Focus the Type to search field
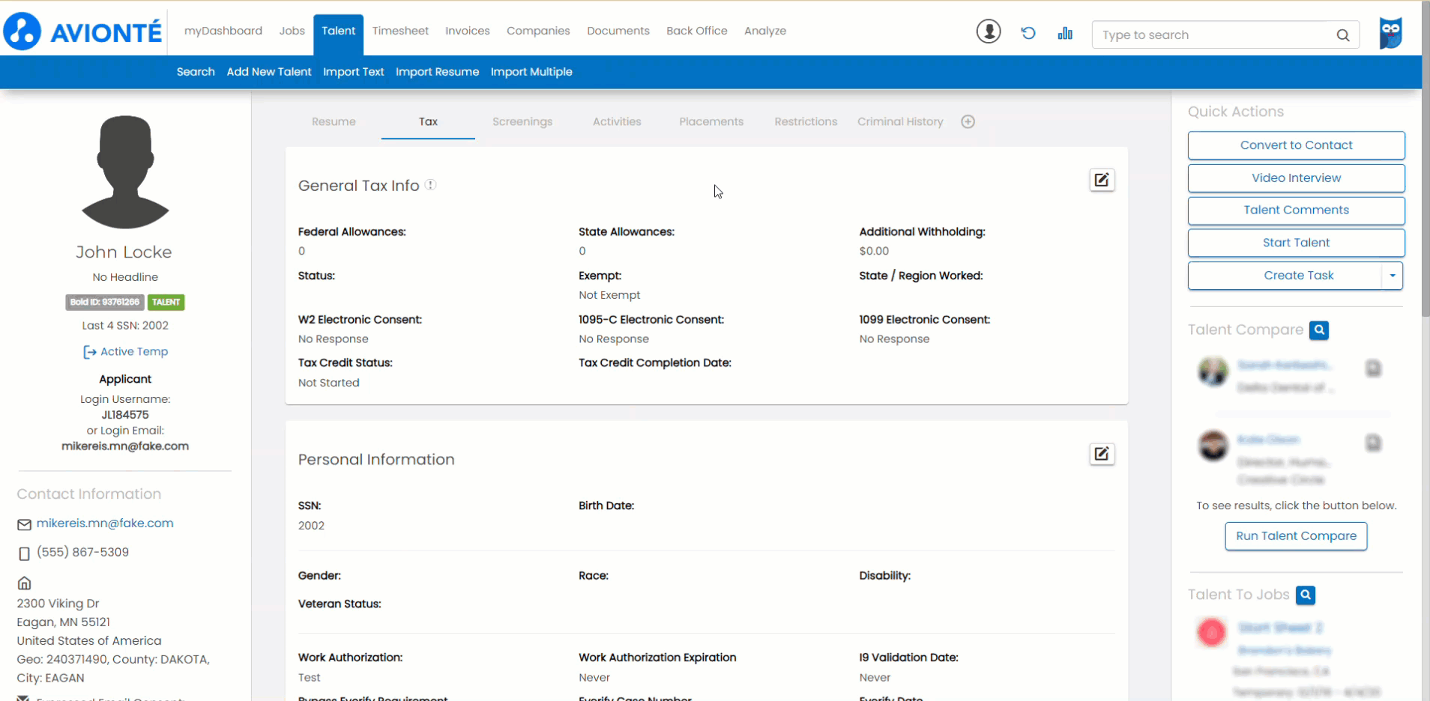 (x=1214, y=35)
